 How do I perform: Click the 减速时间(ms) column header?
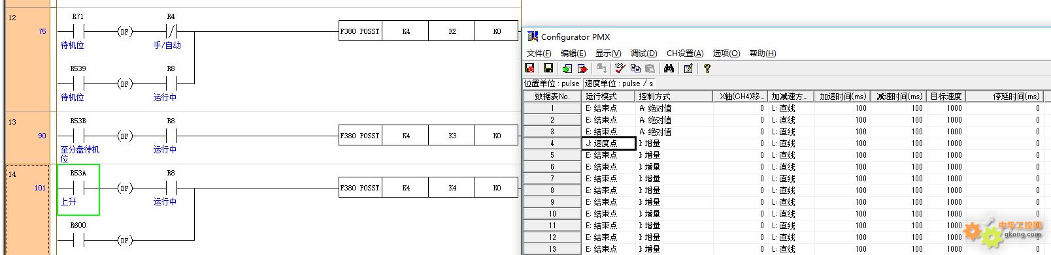click(898, 97)
